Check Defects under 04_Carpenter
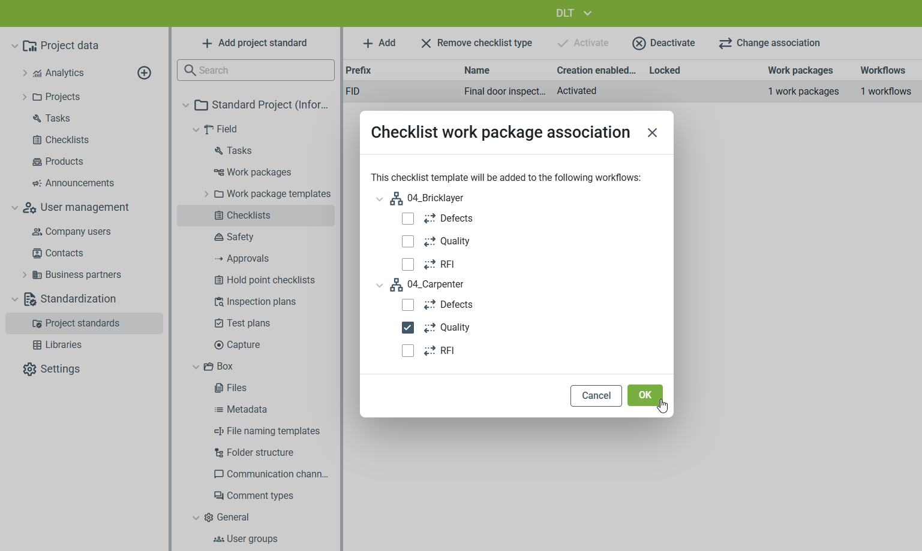The height and width of the screenshot is (551, 922). 408,305
